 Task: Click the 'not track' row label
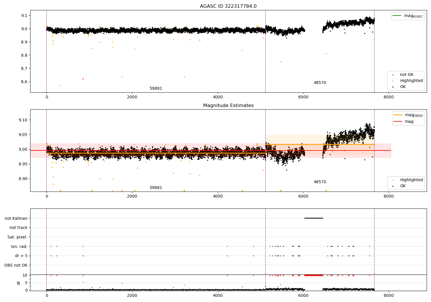18,228
